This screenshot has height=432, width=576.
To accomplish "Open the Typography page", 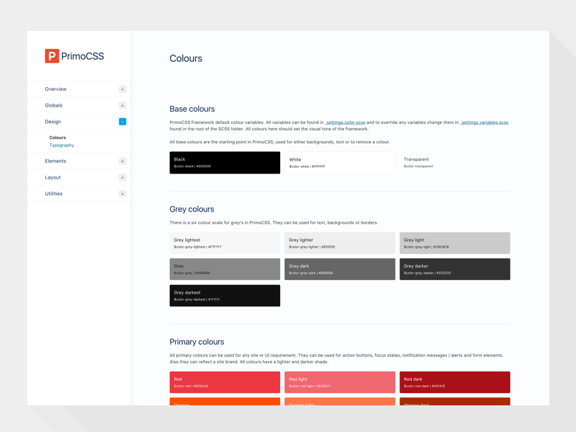I will [63, 145].
